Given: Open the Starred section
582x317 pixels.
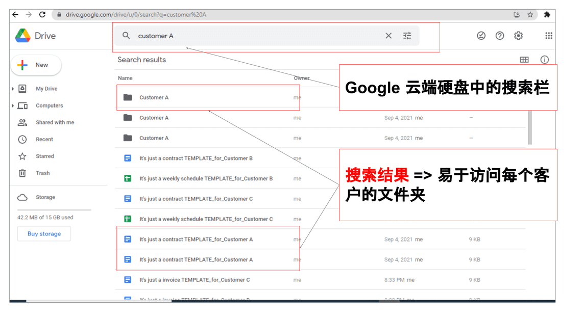Looking at the screenshot, I should pyautogui.click(x=45, y=156).
